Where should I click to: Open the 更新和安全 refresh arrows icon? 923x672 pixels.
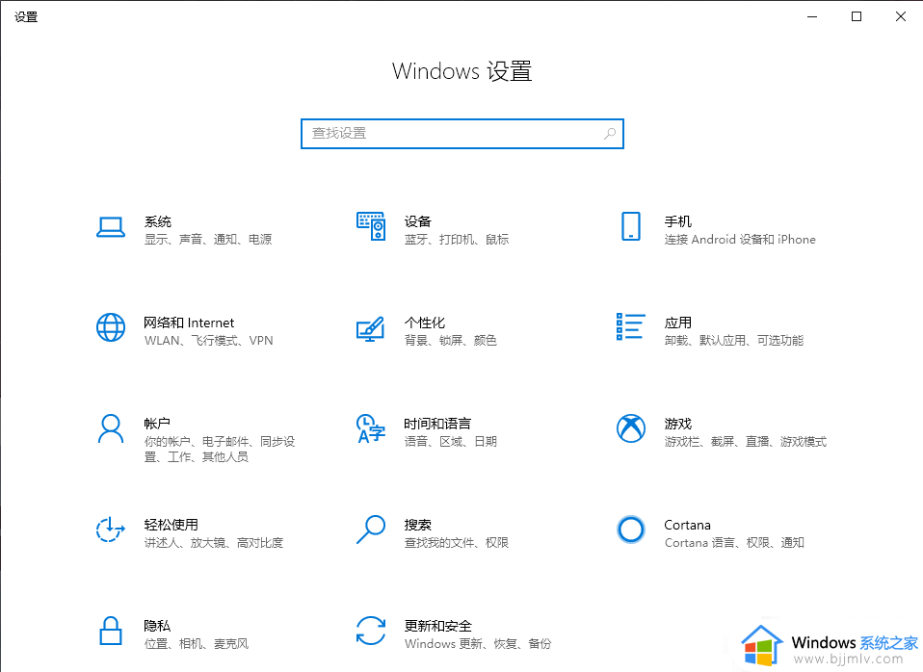371,631
